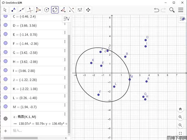The width and height of the screenshot is (187, 140).
Task: Expand the Graphics style bar
Action: click(x=182, y=19)
